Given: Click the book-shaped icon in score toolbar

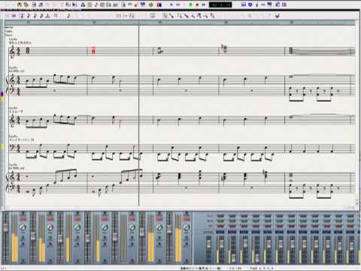Looking at the screenshot, I should coord(153,16).
